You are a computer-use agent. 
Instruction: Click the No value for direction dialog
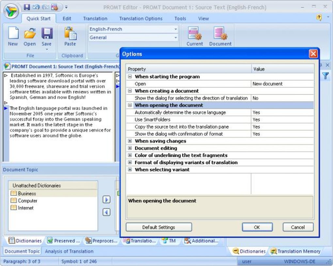pos(282,98)
